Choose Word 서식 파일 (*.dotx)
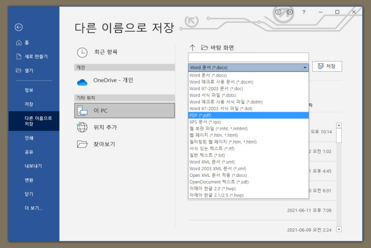 (249, 95)
